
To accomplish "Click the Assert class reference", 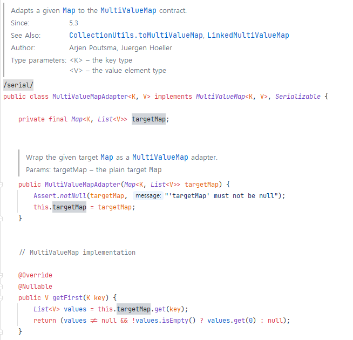I will click(x=45, y=196).
